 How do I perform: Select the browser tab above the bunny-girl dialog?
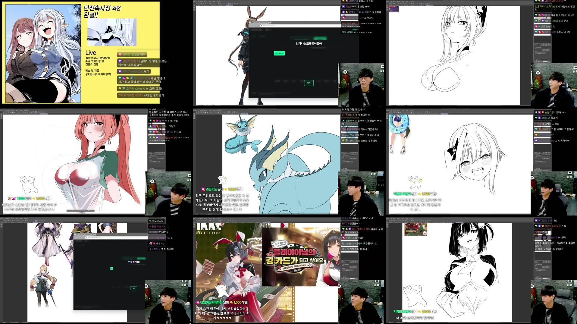pos(260,22)
